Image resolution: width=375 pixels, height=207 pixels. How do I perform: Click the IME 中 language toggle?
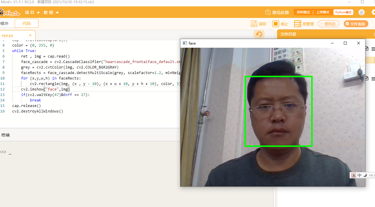coord(359,175)
